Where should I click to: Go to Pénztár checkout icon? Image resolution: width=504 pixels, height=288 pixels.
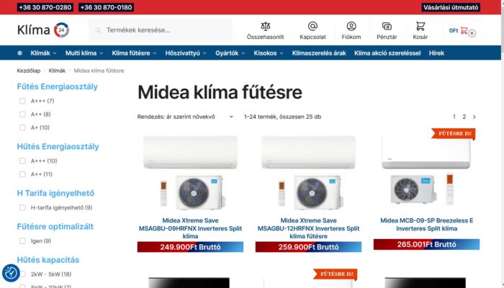387,27
